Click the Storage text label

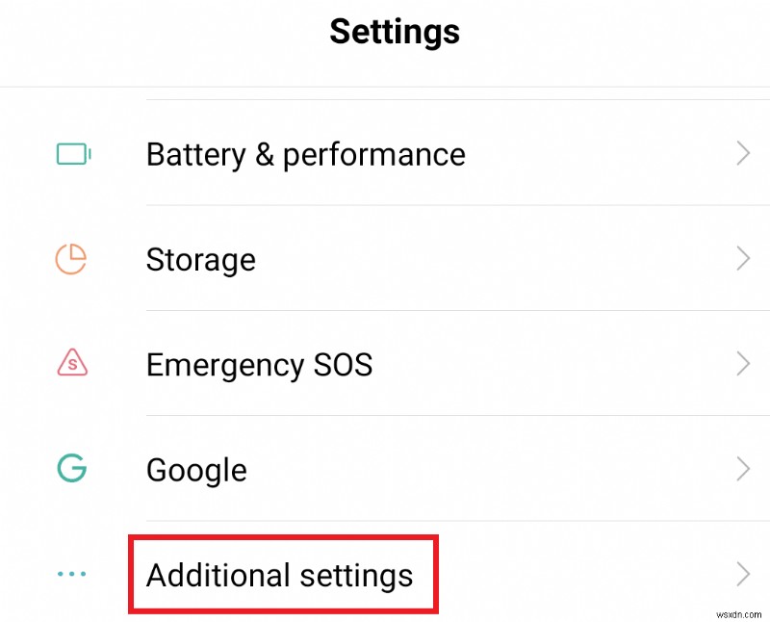click(200, 259)
